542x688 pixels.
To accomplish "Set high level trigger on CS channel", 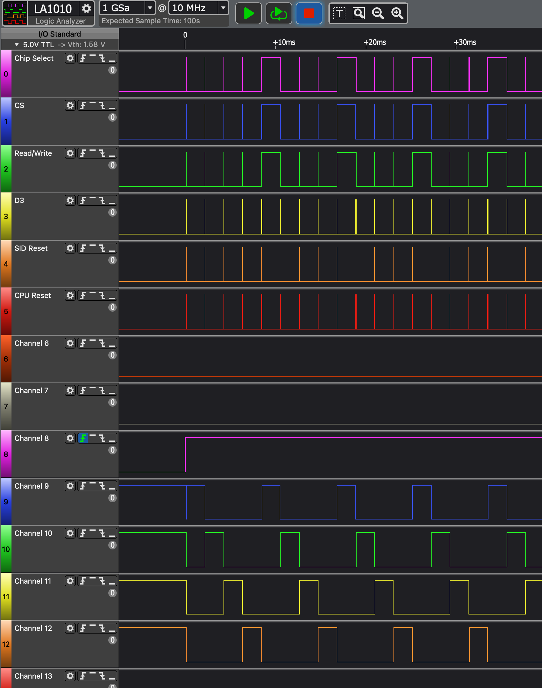I will (x=92, y=105).
